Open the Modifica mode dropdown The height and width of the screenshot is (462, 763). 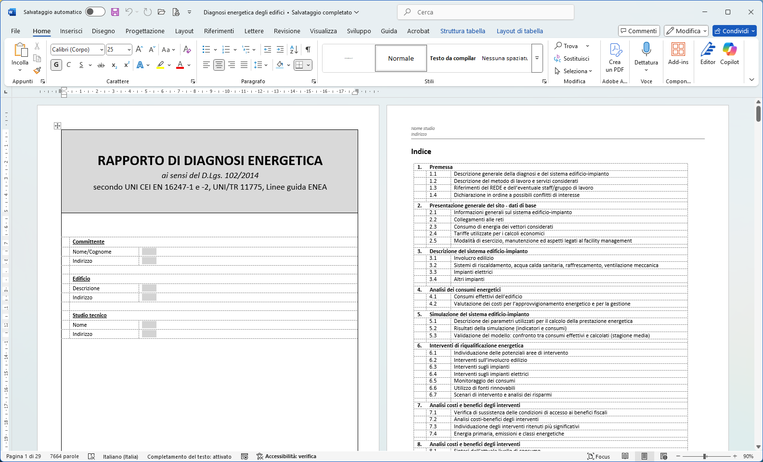(x=686, y=31)
